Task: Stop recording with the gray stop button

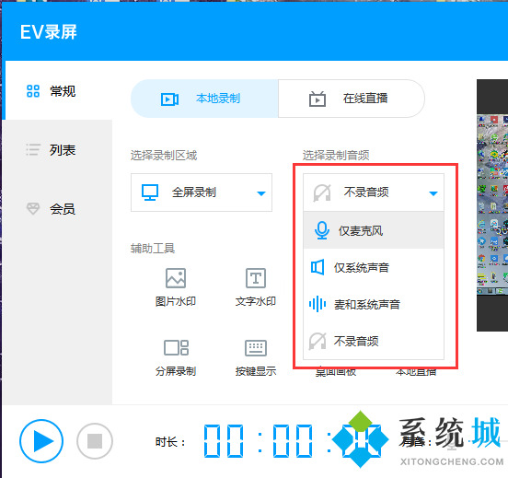Action: tap(95, 441)
